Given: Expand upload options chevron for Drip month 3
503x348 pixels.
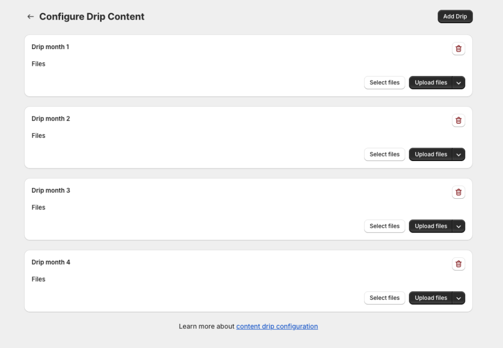Looking at the screenshot, I should tap(459, 226).
